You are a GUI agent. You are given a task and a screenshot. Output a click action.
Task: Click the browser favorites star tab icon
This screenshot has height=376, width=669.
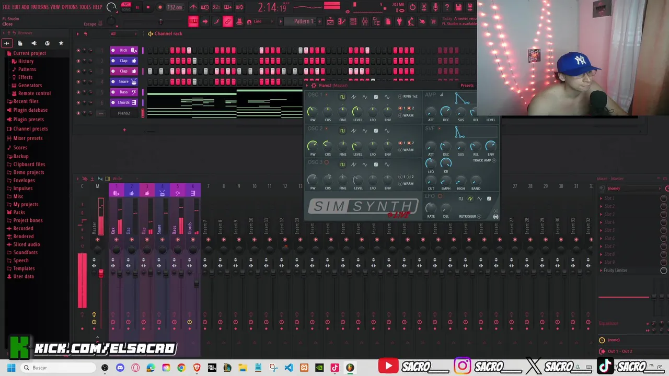click(x=61, y=43)
